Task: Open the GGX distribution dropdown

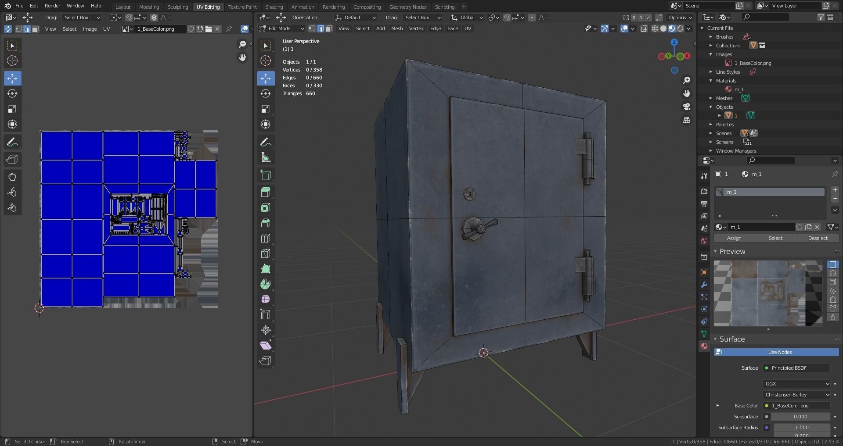Action: [x=796, y=383]
